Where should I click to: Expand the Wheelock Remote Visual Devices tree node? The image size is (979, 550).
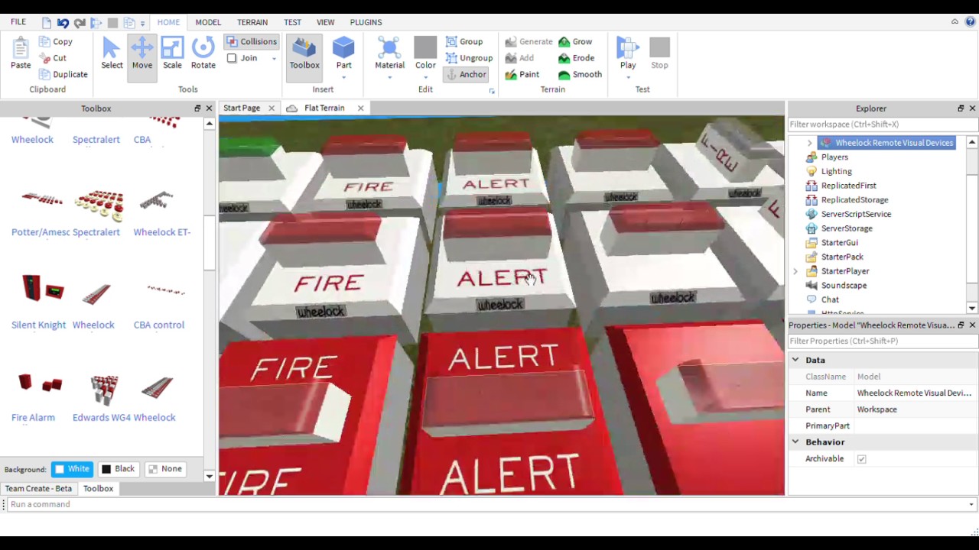[x=809, y=143]
